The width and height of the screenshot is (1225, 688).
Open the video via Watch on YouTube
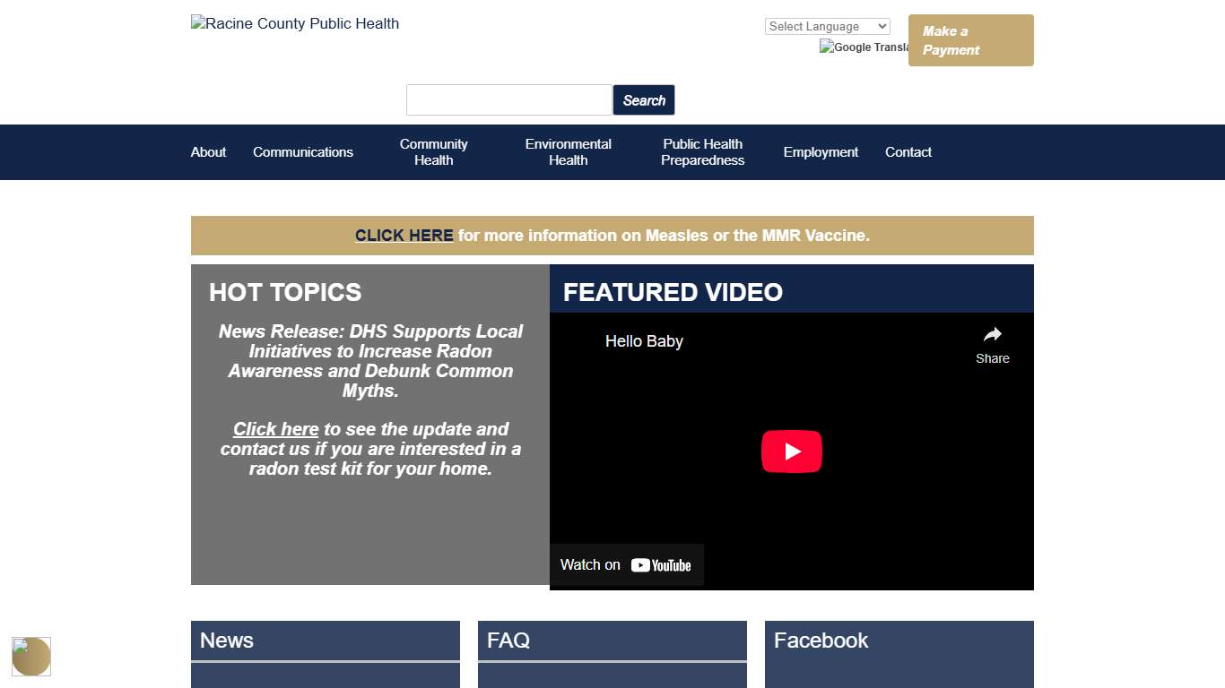coord(626,564)
